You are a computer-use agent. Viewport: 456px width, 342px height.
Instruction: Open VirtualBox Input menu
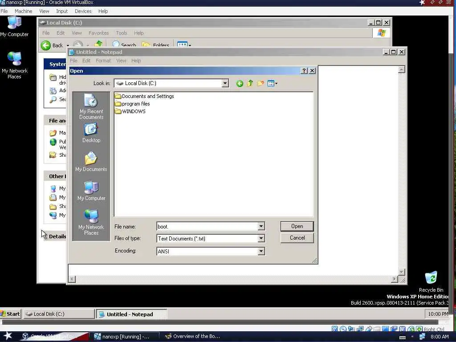(61, 11)
